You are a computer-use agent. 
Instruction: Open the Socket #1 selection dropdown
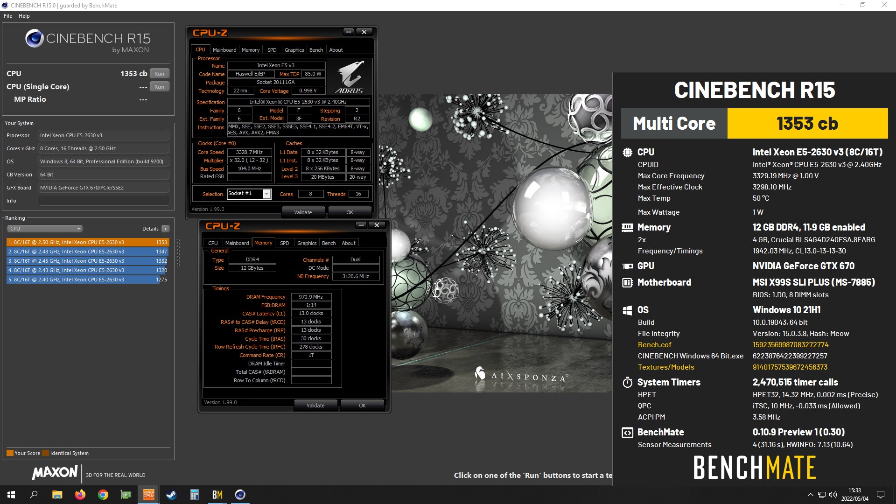click(x=249, y=194)
